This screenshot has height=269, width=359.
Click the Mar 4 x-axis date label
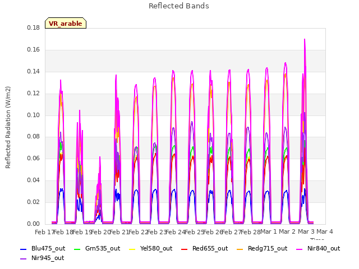tap(325, 231)
